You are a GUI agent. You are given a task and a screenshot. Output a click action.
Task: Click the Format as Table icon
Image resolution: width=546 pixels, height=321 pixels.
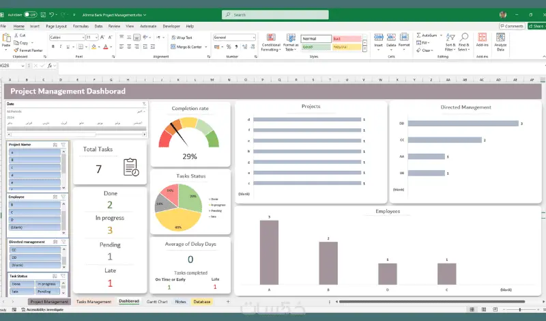coord(291,38)
